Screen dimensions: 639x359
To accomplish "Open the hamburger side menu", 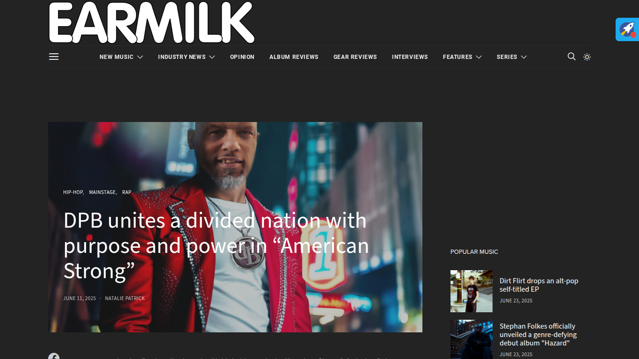I will tap(54, 57).
